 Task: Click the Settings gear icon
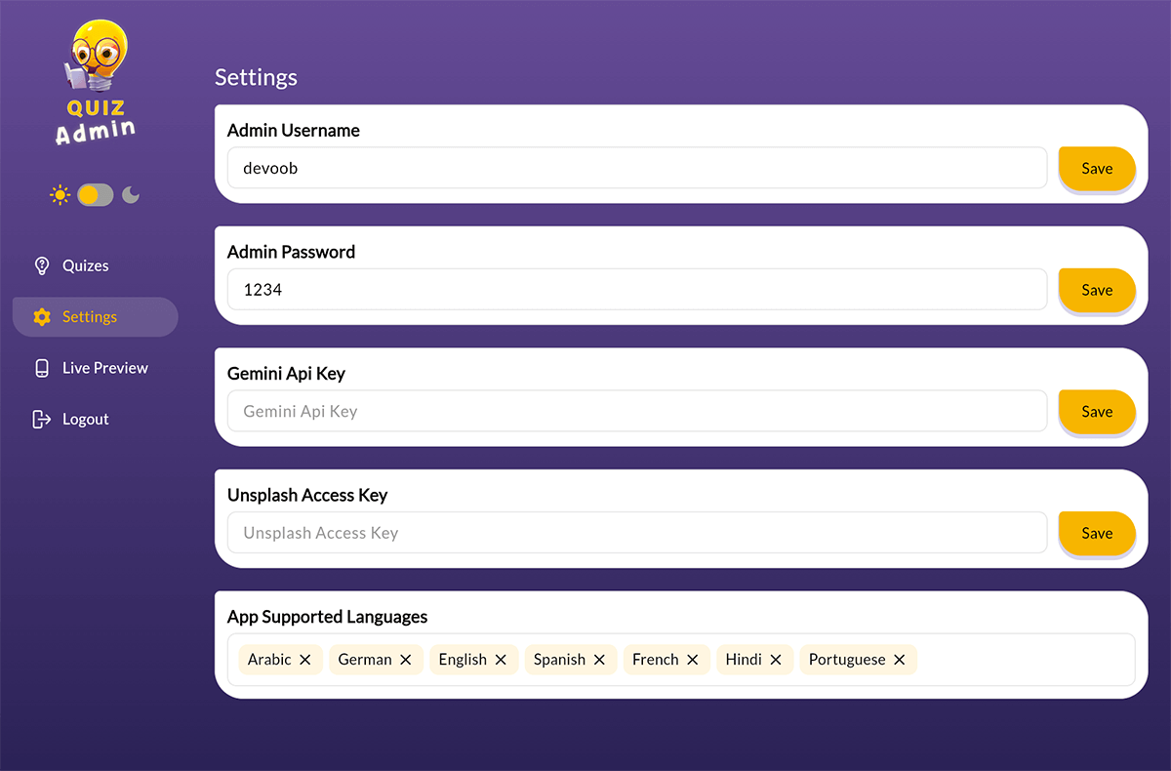coord(42,317)
